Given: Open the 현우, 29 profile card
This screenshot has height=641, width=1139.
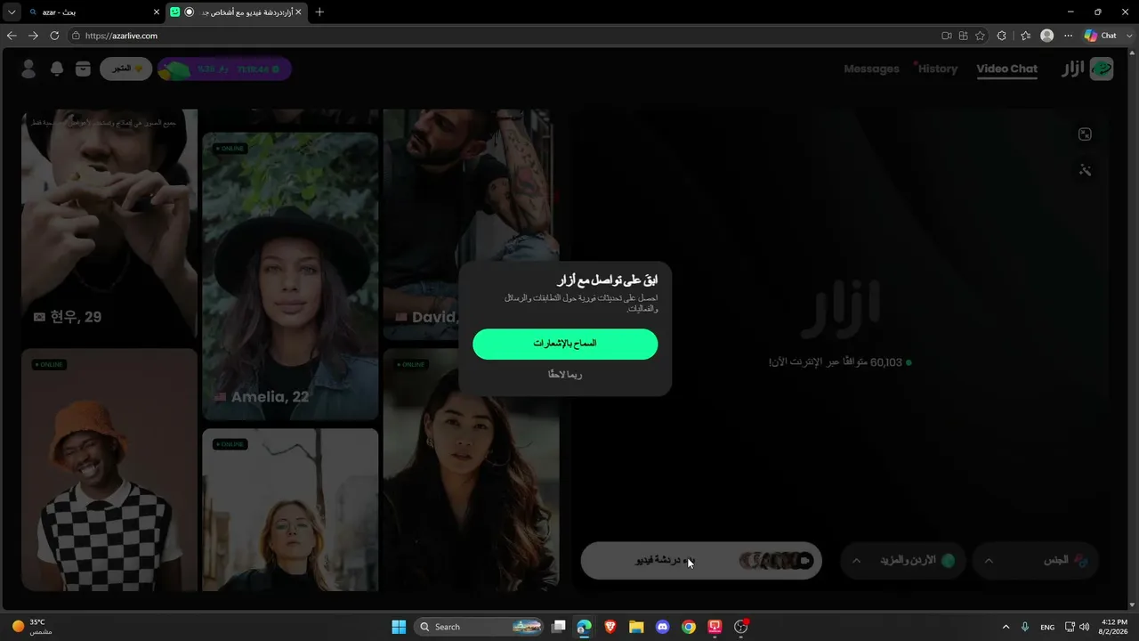Looking at the screenshot, I should point(109,227).
